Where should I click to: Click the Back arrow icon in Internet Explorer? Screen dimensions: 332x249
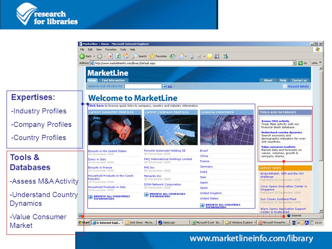(82, 56)
